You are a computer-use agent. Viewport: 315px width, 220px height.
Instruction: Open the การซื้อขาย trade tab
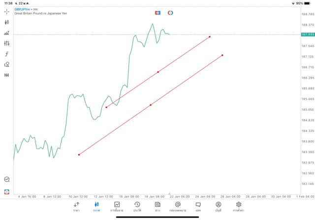tap(117, 207)
